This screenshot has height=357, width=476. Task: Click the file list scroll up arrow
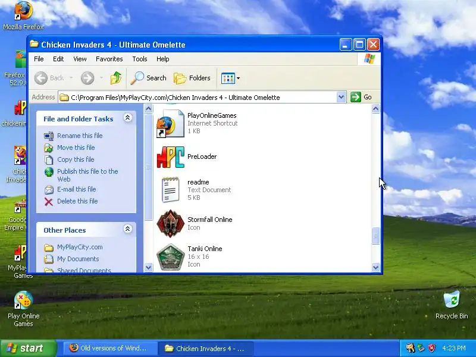(x=375, y=109)
